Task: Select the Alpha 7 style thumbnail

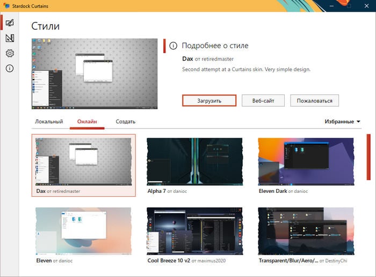Action: click(x=194, y=161)
